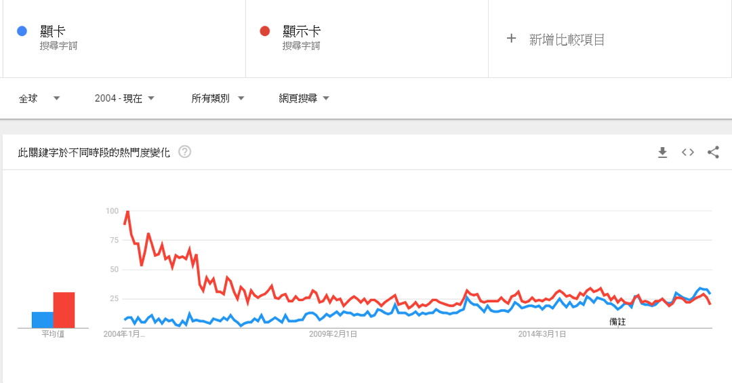Click 新增比較項目 to add a term
Screen dimensions: 732x383
567,40
